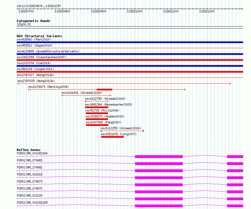Open esv1521676 (Levy2007) variant

(x=119, y=134)
